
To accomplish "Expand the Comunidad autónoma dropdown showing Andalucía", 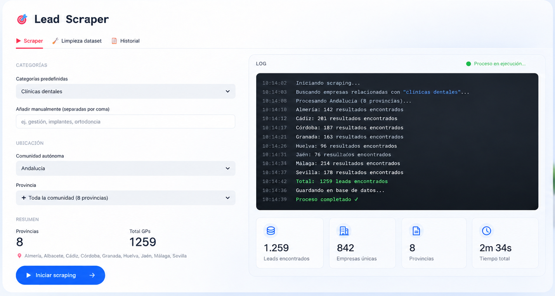I will pos(125,168).
